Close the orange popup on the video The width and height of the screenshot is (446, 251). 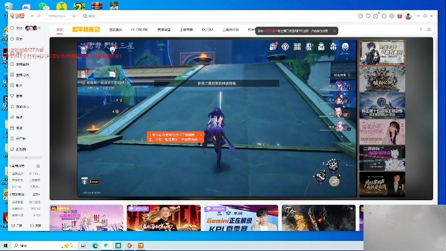point(201,134)
